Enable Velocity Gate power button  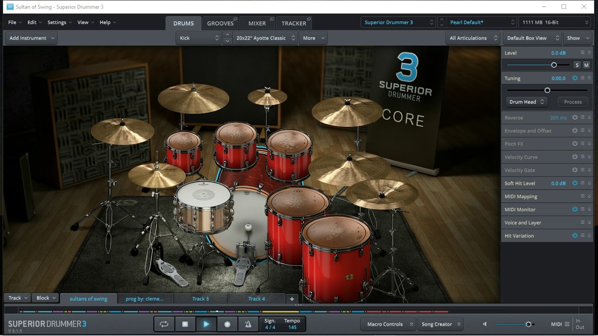tap(575, 169)
